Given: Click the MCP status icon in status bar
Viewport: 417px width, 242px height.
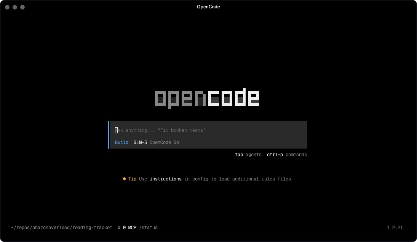Looking at the screenshot, I should 118,227.
